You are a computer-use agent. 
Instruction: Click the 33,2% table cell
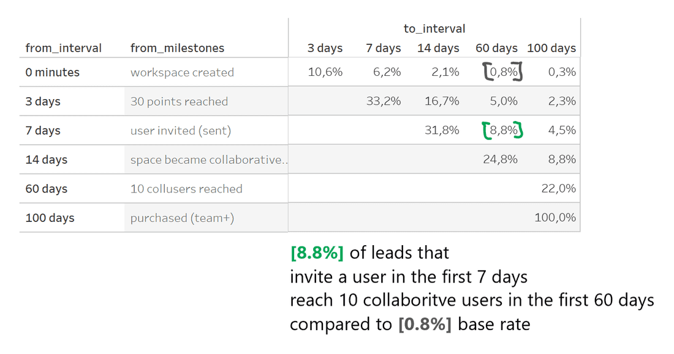point(384,101)
